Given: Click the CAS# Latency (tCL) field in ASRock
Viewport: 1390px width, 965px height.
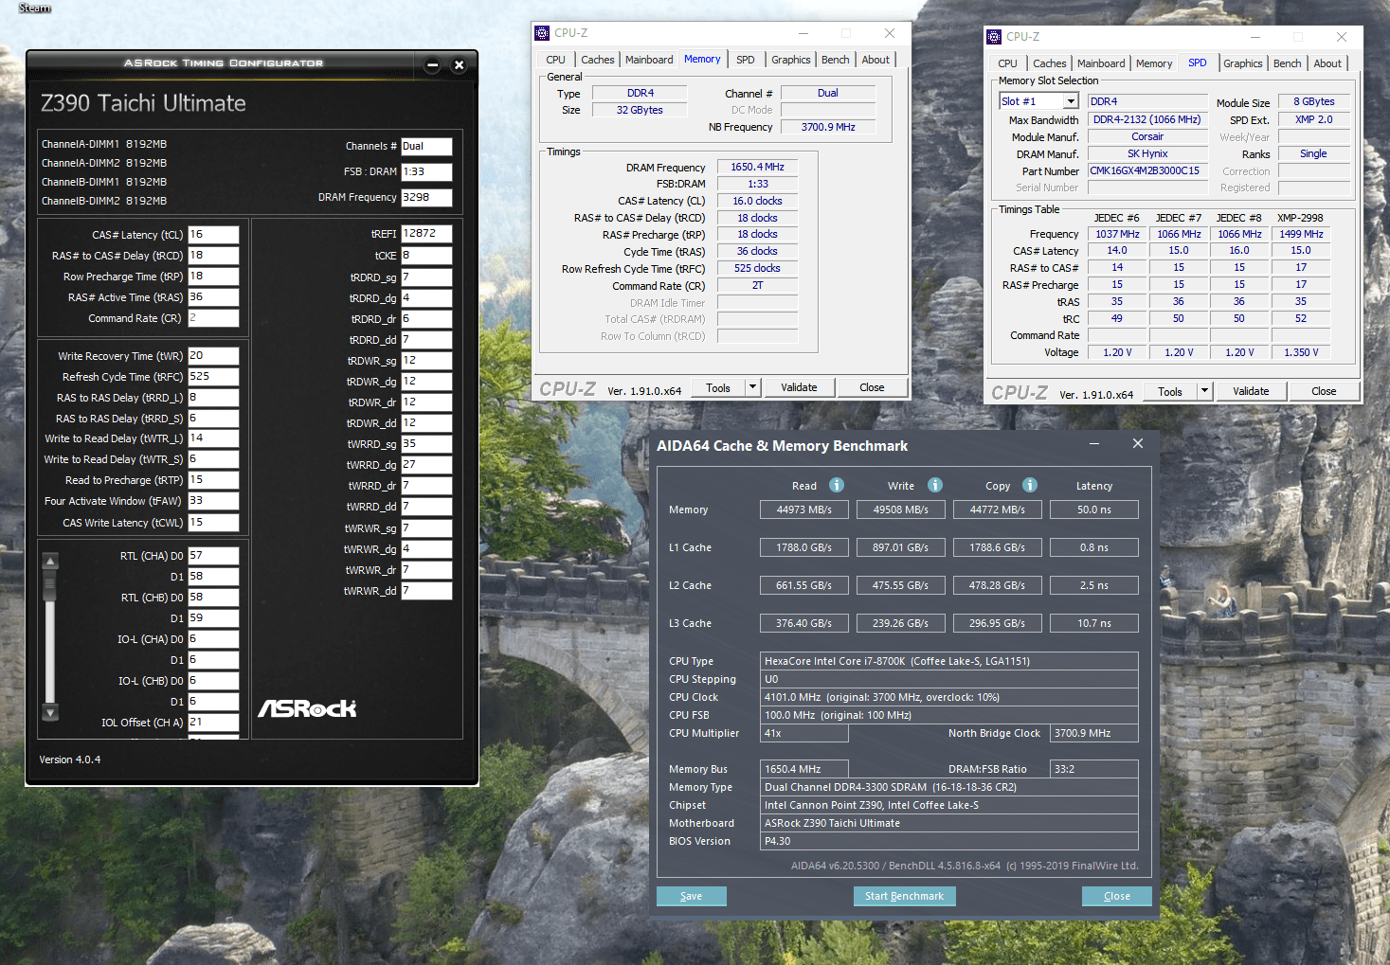Looking at the screenshot, I should 213,234.
